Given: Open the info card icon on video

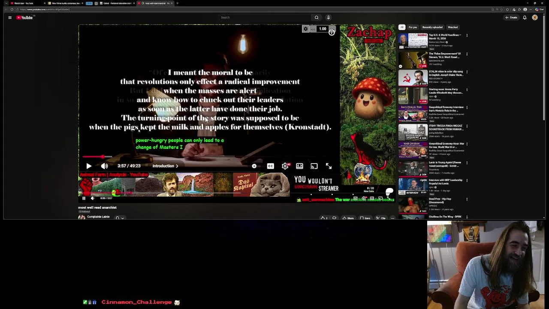Looking at the screenshot, I should pos(332,33).
